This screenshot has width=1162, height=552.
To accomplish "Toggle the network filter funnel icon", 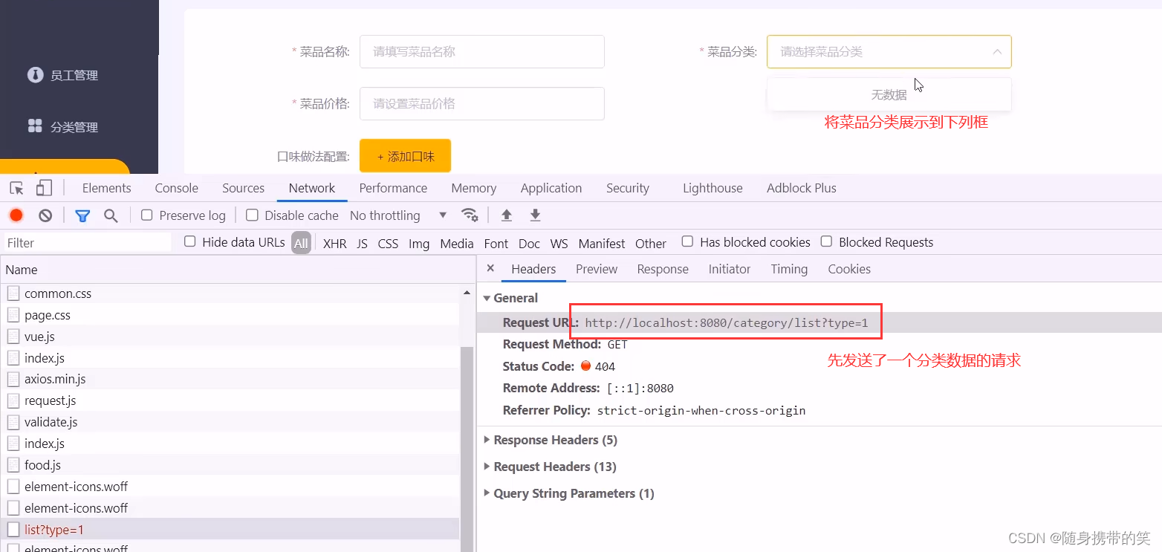I will [82, 215].
